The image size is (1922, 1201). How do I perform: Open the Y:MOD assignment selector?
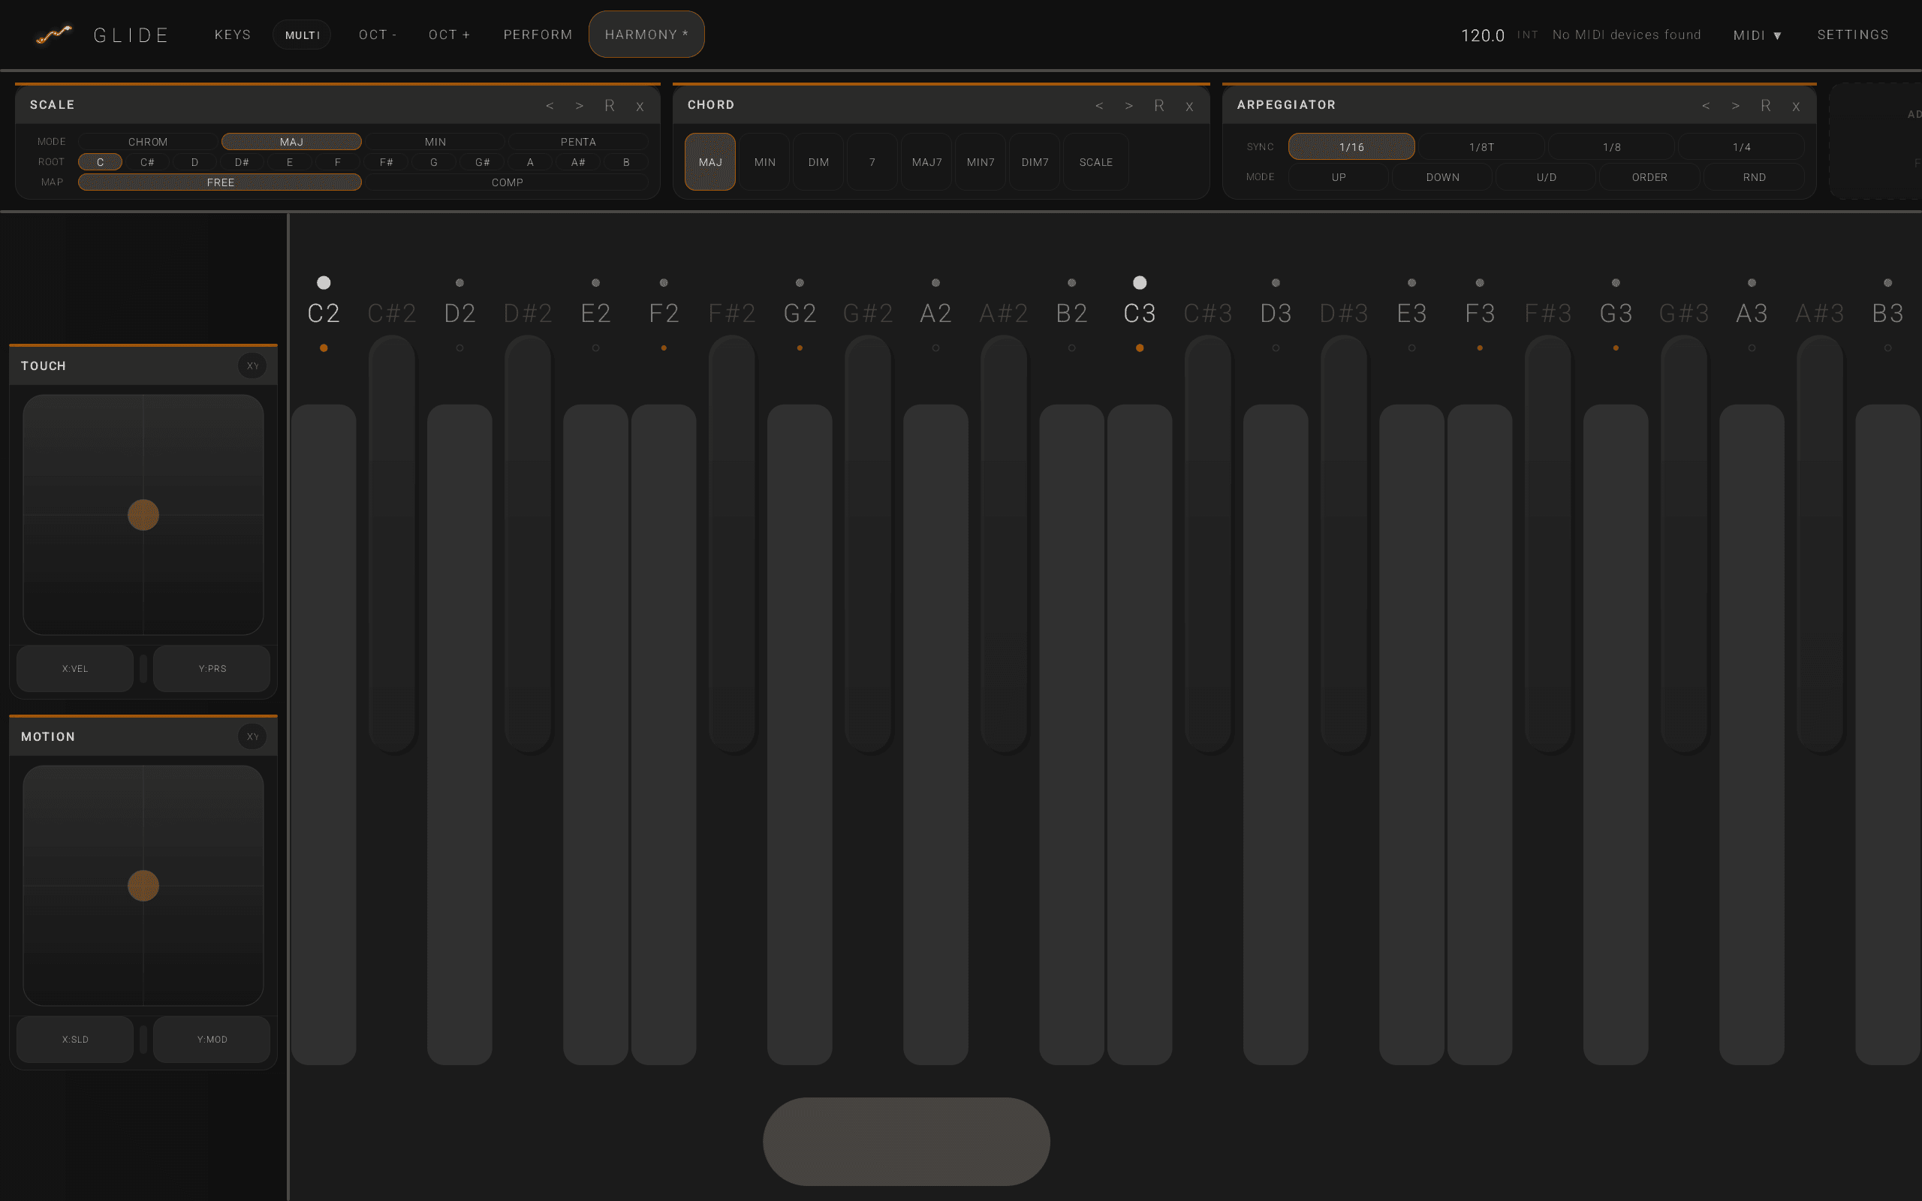coord(212,1039)
